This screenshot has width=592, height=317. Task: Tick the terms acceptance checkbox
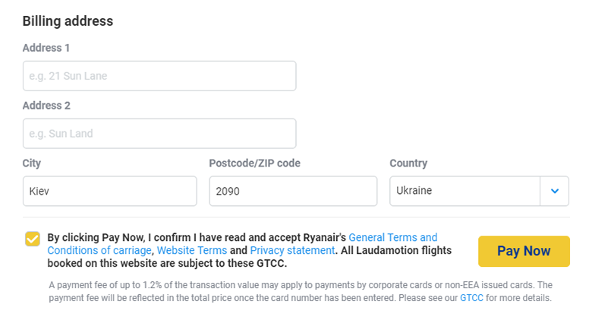(x=33, y=239)
